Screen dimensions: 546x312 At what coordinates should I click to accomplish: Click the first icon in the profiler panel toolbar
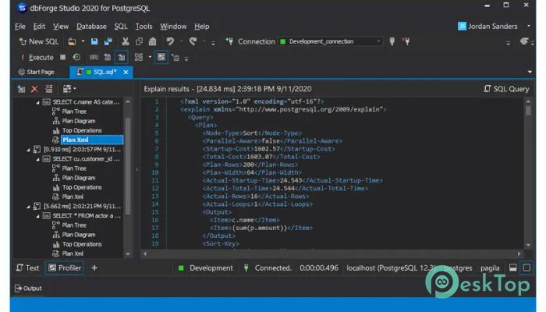click(x=21, y=89)
